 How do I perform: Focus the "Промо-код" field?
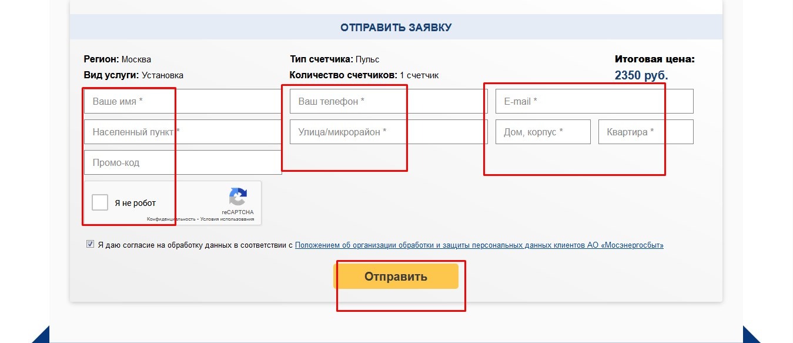pyautogui.click(x=183, y=162)
